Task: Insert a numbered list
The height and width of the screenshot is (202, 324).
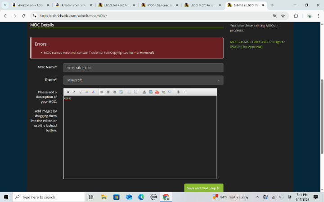Action: tap(135, 92)
